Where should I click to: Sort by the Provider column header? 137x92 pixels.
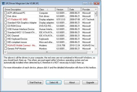pos(88,9)
